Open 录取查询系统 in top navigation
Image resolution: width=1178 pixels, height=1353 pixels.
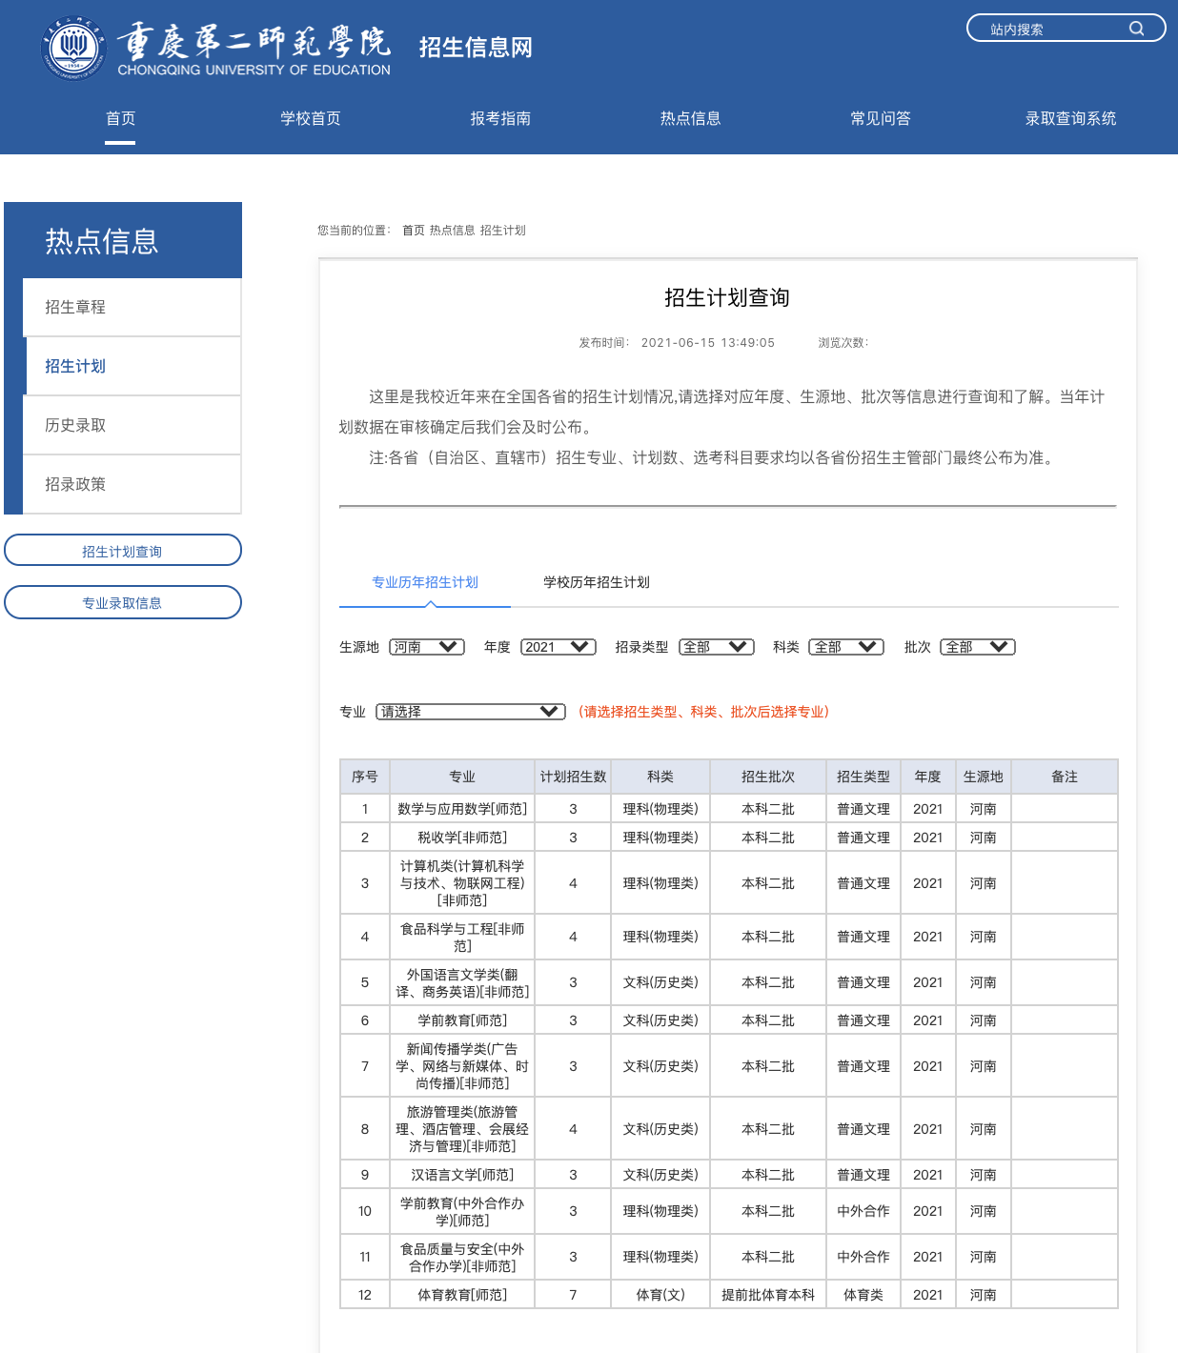pyautogui.click(x=1070, y=118)
